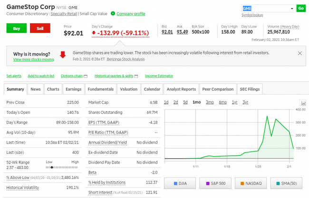Select the 3mo chart time range
This screenshot has height=198, width=309.
click(210, 102)
